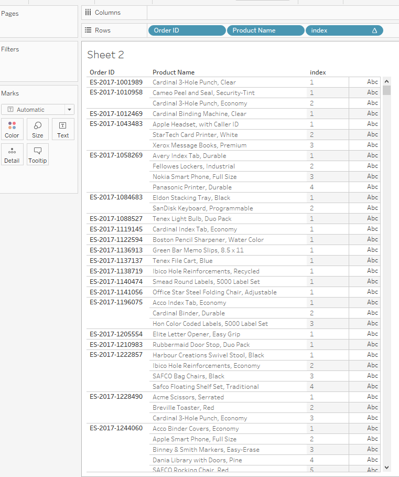Select the Product Name pill in Rows
The width and height of the screenshot is (399, 477).
[x=266, y=30]
